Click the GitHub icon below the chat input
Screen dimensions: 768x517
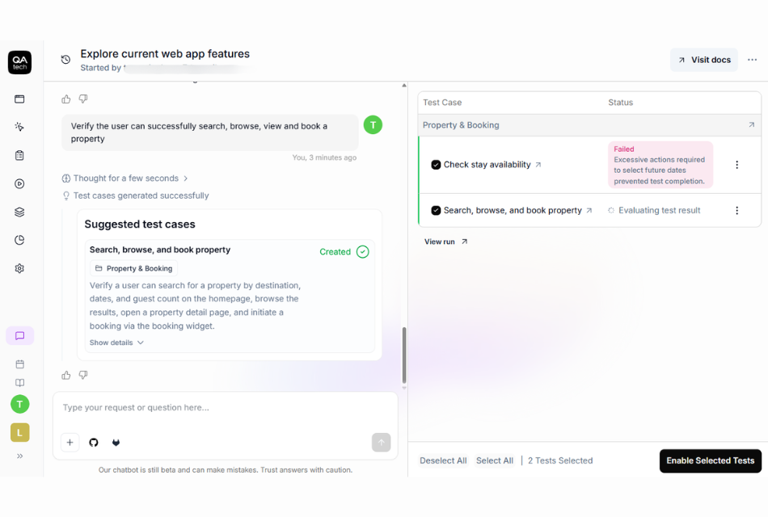click(93, 442)
